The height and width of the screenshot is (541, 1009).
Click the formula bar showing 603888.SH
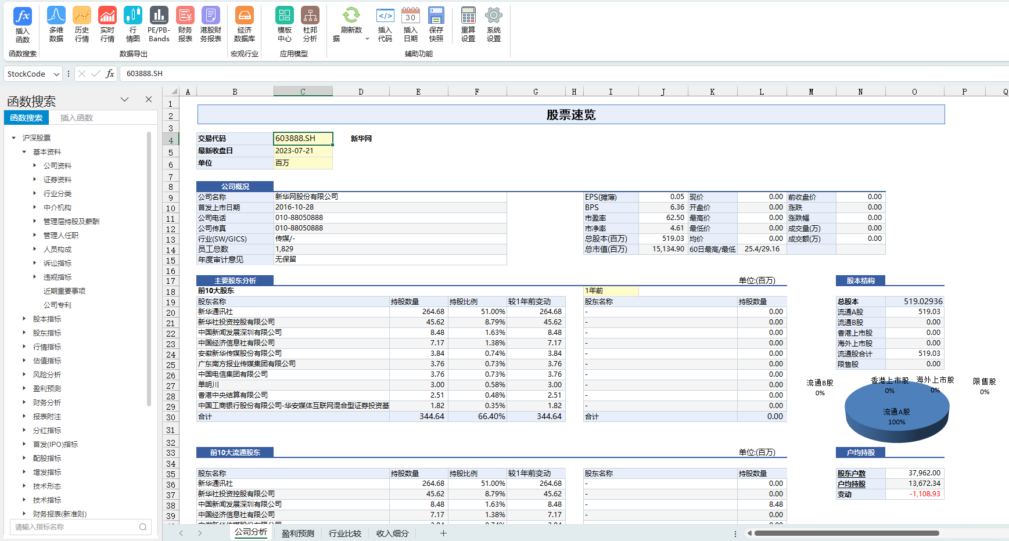pyautogui.click(x=563, y=74)
